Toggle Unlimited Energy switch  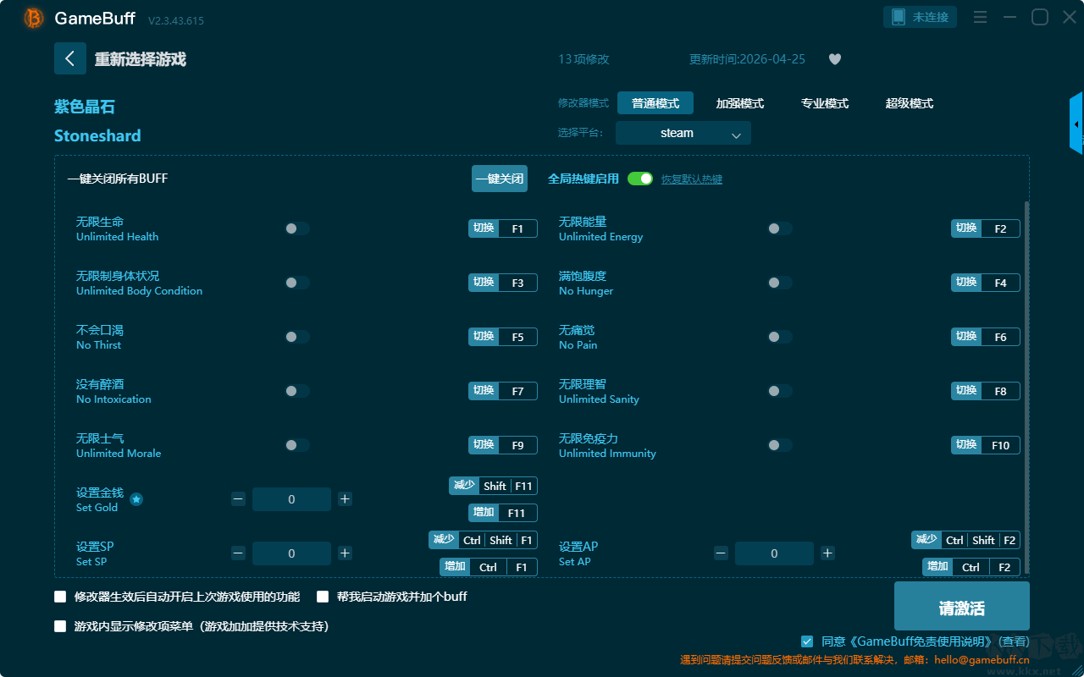click(x=780, y=228)
